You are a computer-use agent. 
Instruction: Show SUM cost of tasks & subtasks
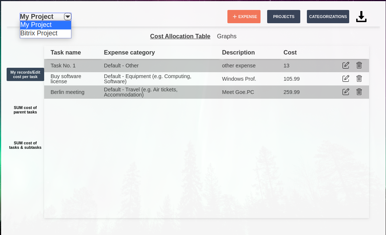[25, 145]
